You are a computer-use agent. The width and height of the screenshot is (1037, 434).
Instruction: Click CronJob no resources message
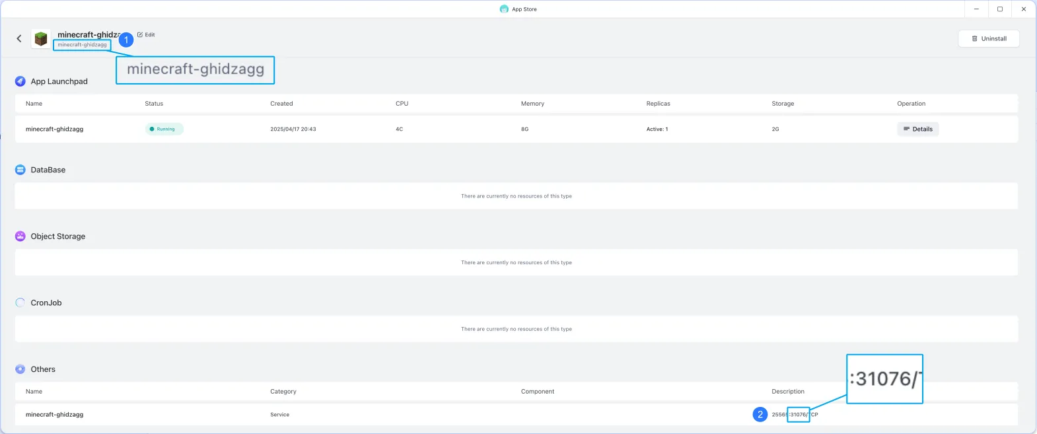517,329
